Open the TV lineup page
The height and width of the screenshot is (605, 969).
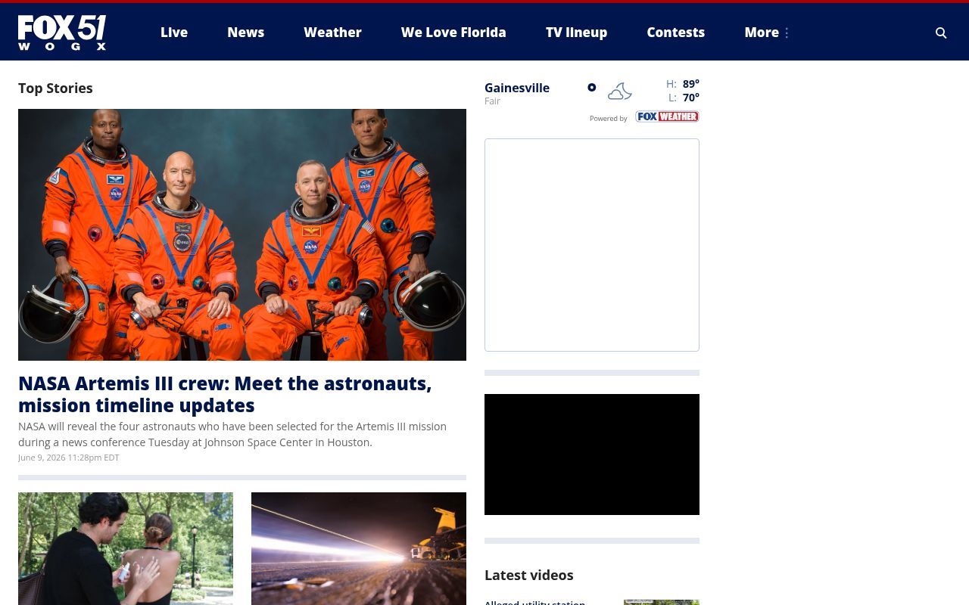576,33
